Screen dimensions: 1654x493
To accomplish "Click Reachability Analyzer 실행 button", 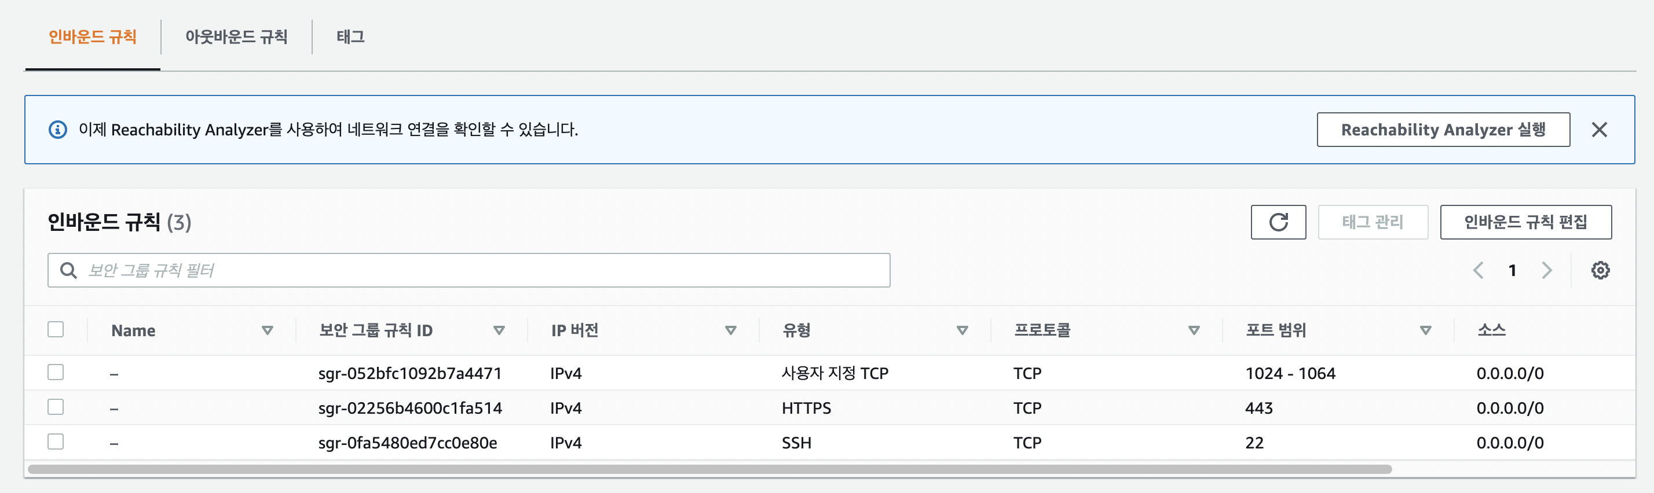I will (x=1443, y=130).
